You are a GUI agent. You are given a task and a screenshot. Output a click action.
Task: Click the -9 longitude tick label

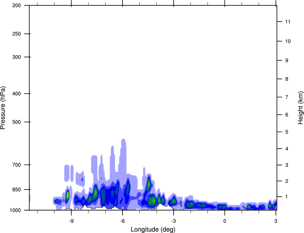click(x=71, y=221)
